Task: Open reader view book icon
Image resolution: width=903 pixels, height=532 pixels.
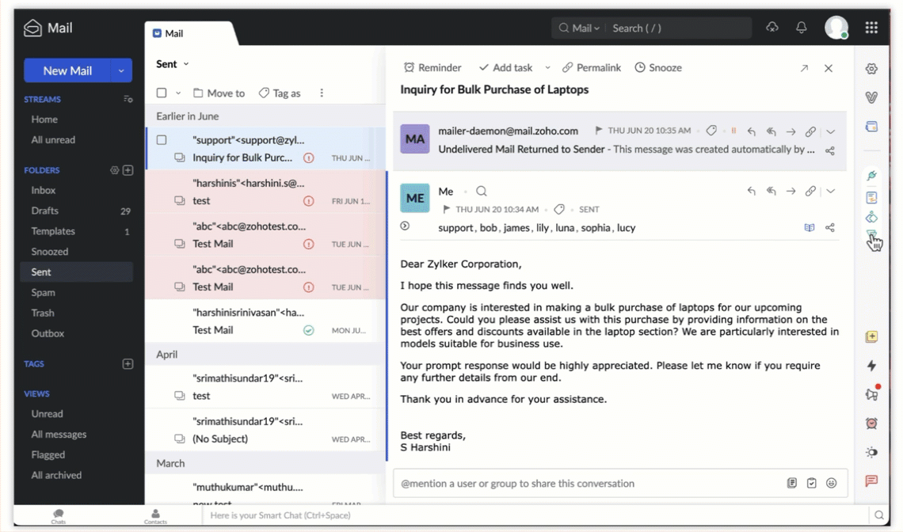Action: coord(809,227)
